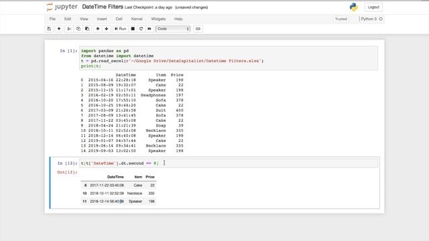Click the Logout button

pyautogui.click(x=373, y=7)
